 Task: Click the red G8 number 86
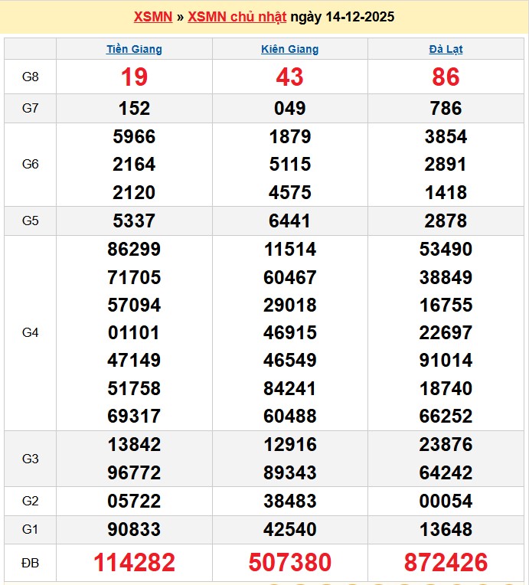coord(446,77)
